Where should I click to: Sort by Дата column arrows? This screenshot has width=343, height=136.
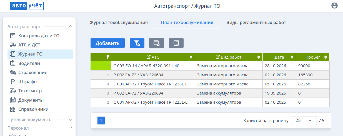coord(292,57)
